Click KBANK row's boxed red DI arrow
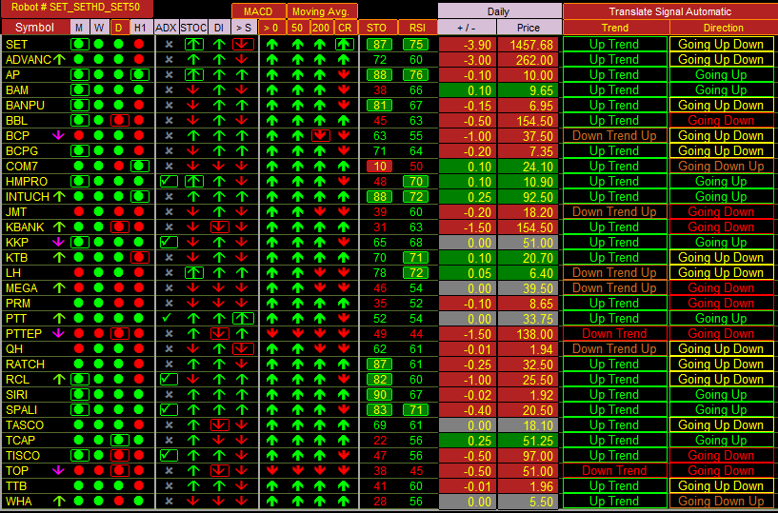 (x=219, y=227)
